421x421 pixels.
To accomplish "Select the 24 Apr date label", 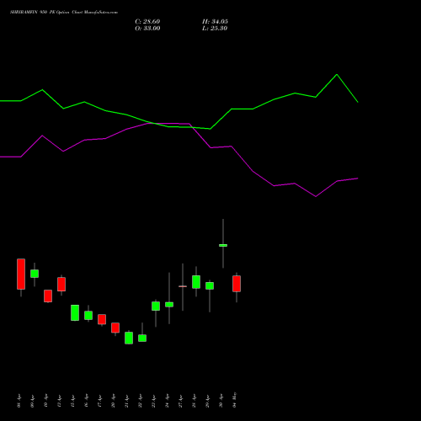I will (x=167, y=401).
